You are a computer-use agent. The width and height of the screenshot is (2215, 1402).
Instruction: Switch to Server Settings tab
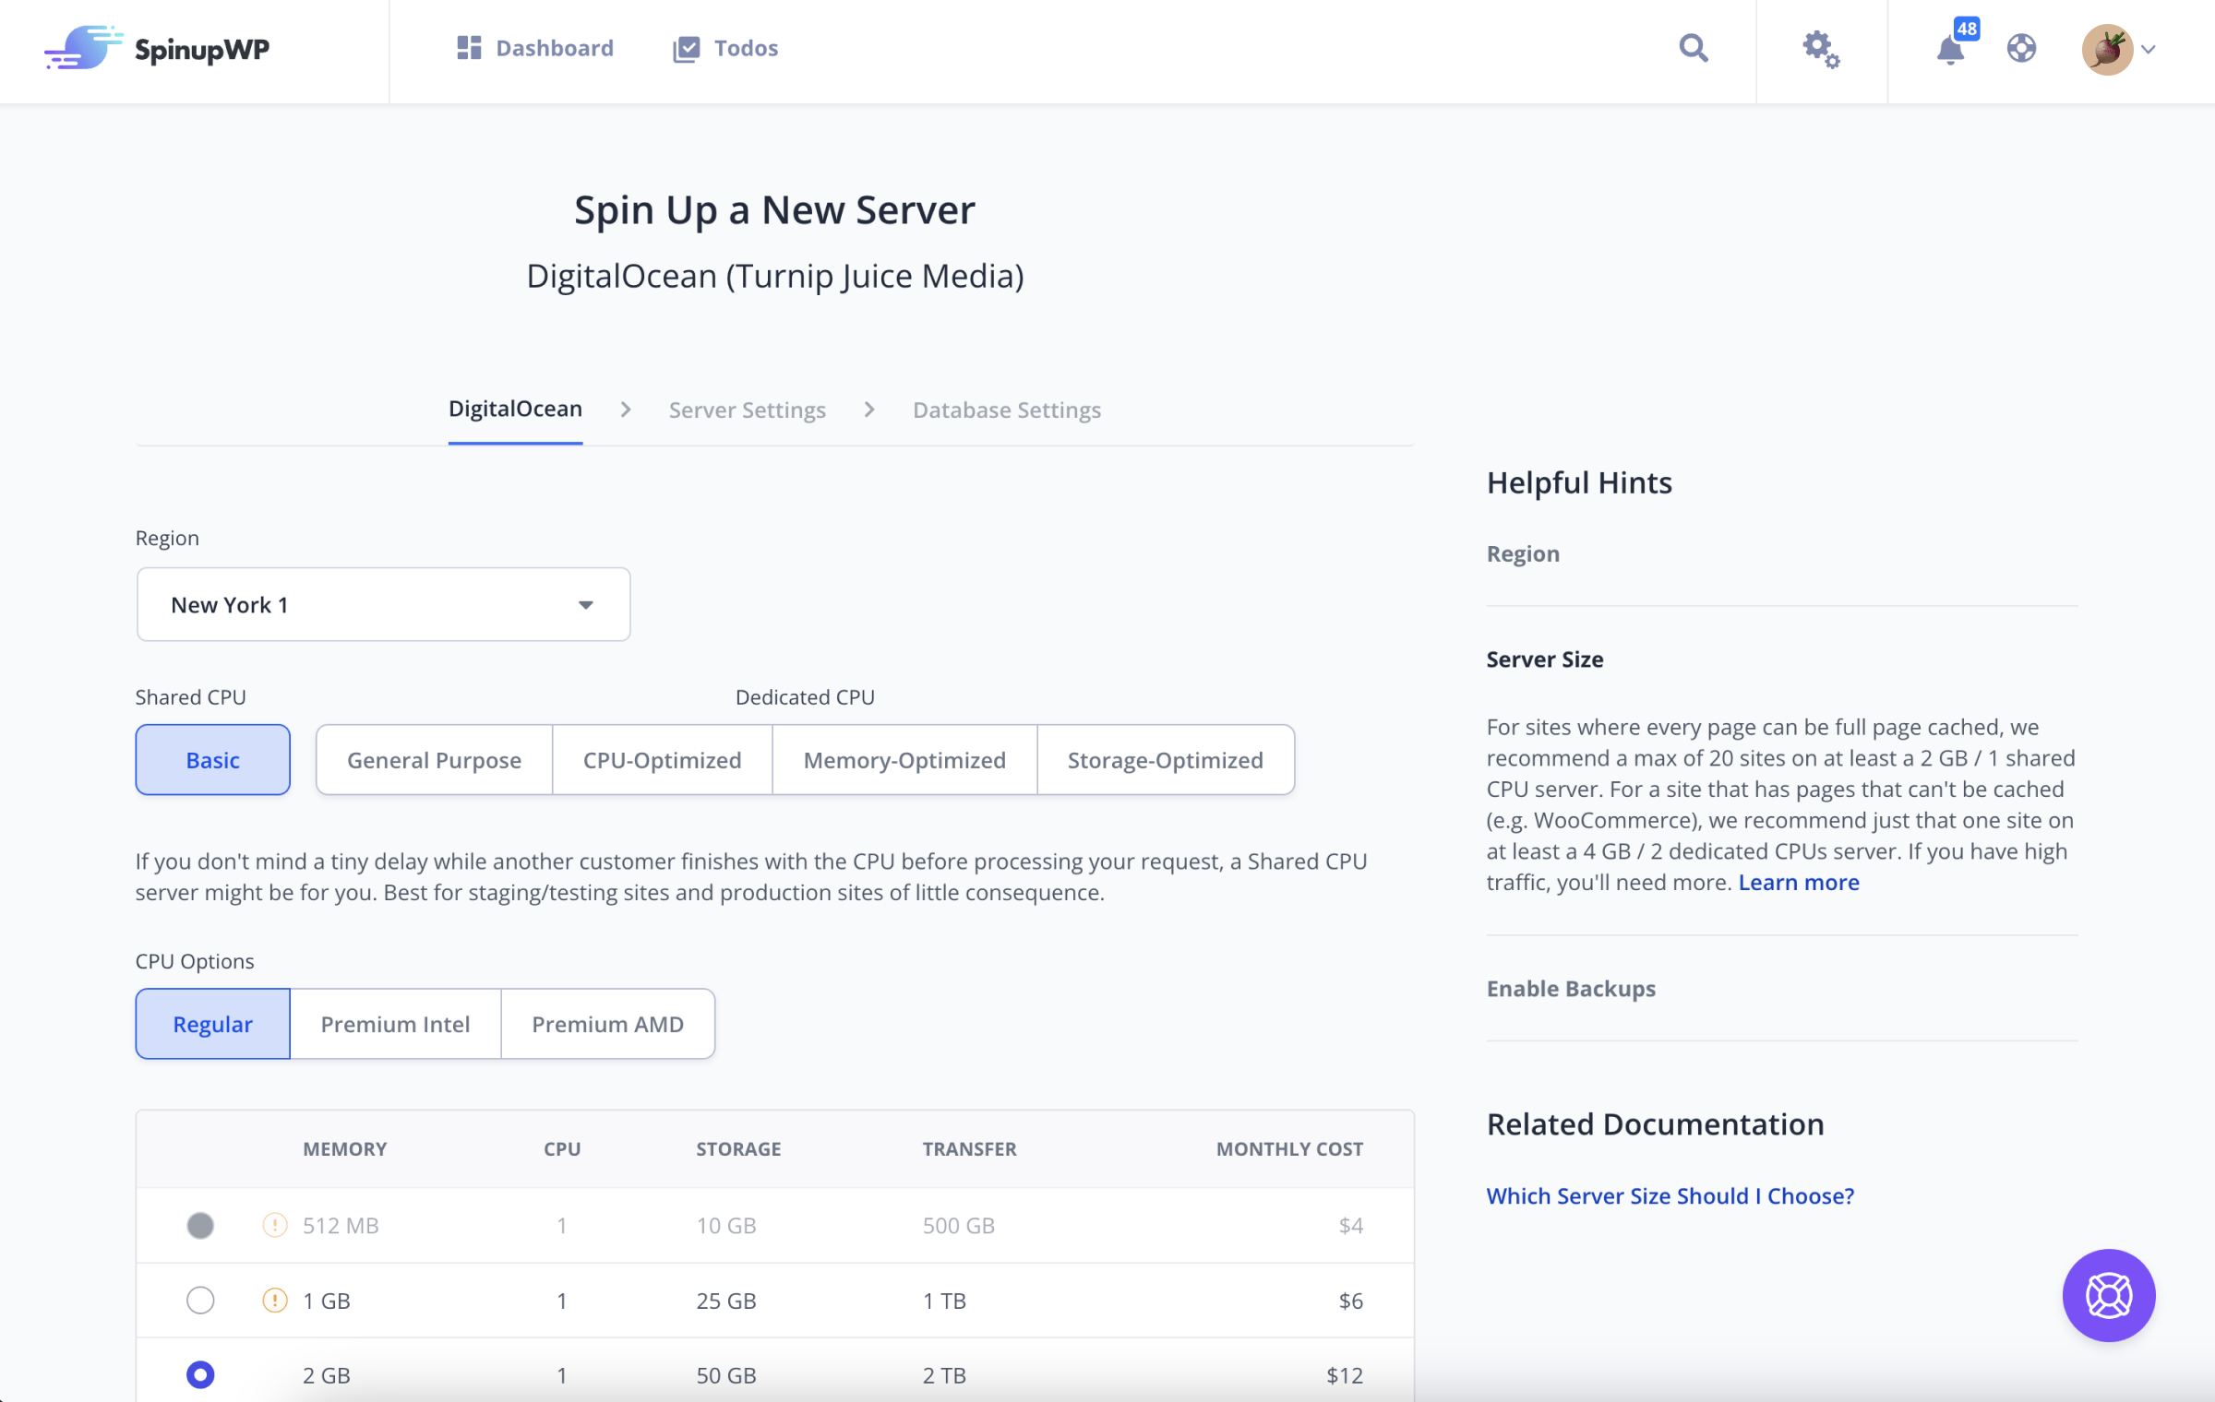(x=746, y=409)
